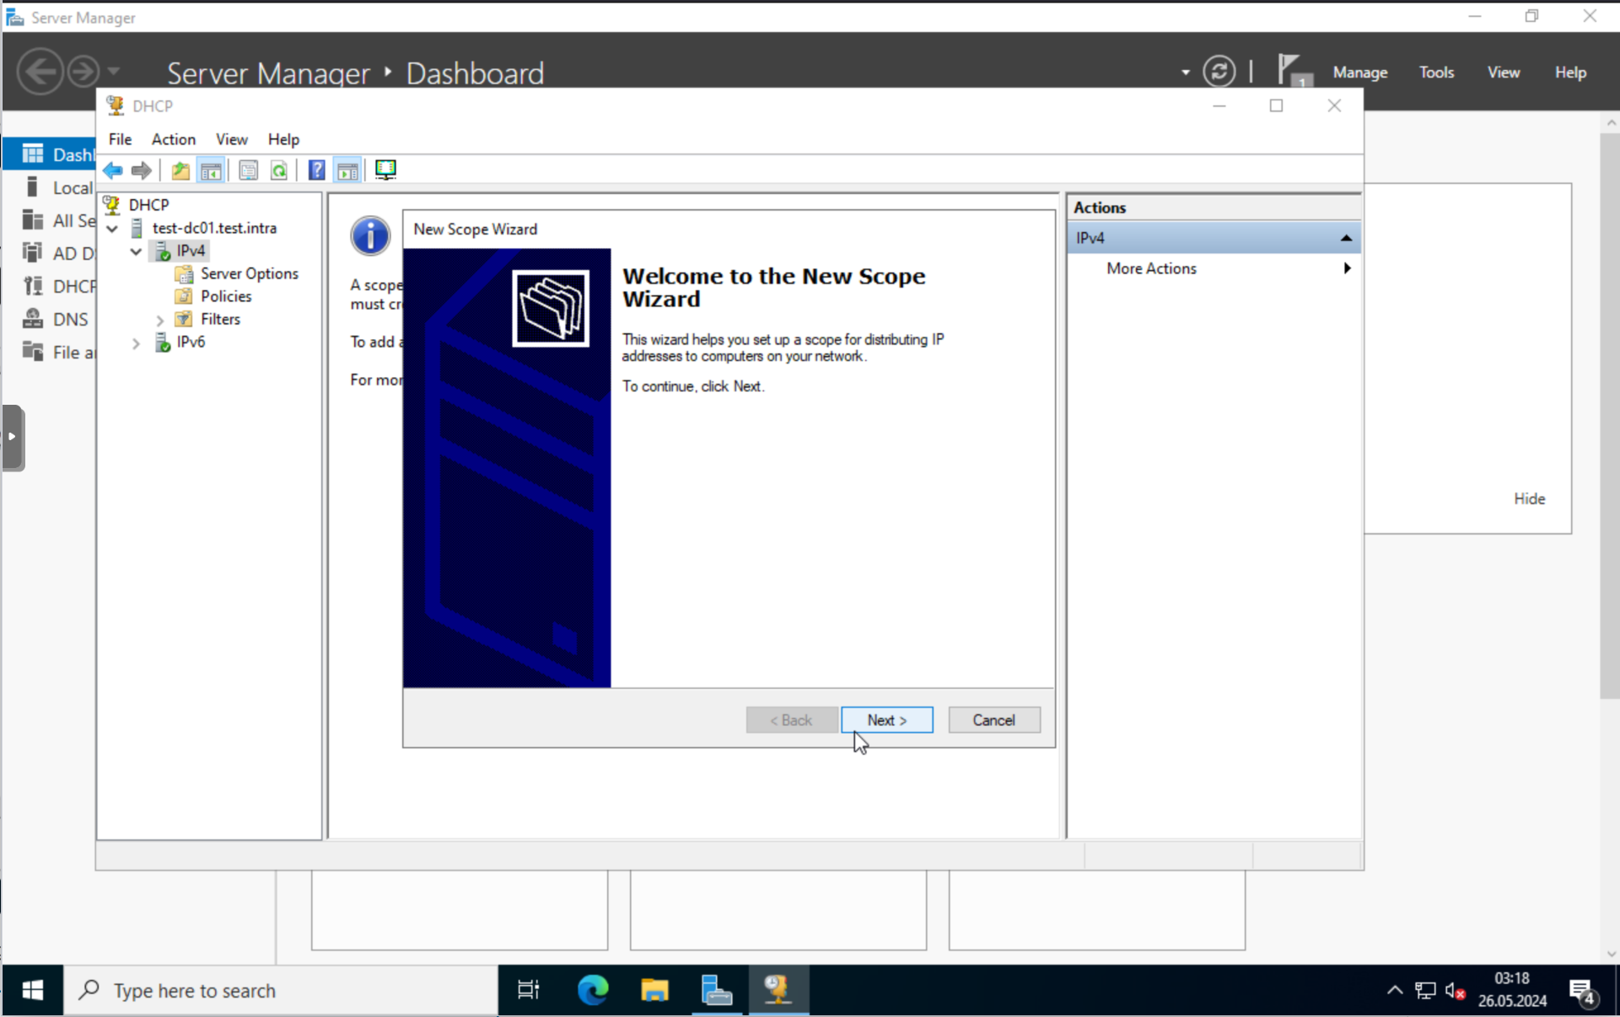1620x1017 pixels.
Task: Click the AD DS icon in Server Manager sidebar
Action: point(33,253)
